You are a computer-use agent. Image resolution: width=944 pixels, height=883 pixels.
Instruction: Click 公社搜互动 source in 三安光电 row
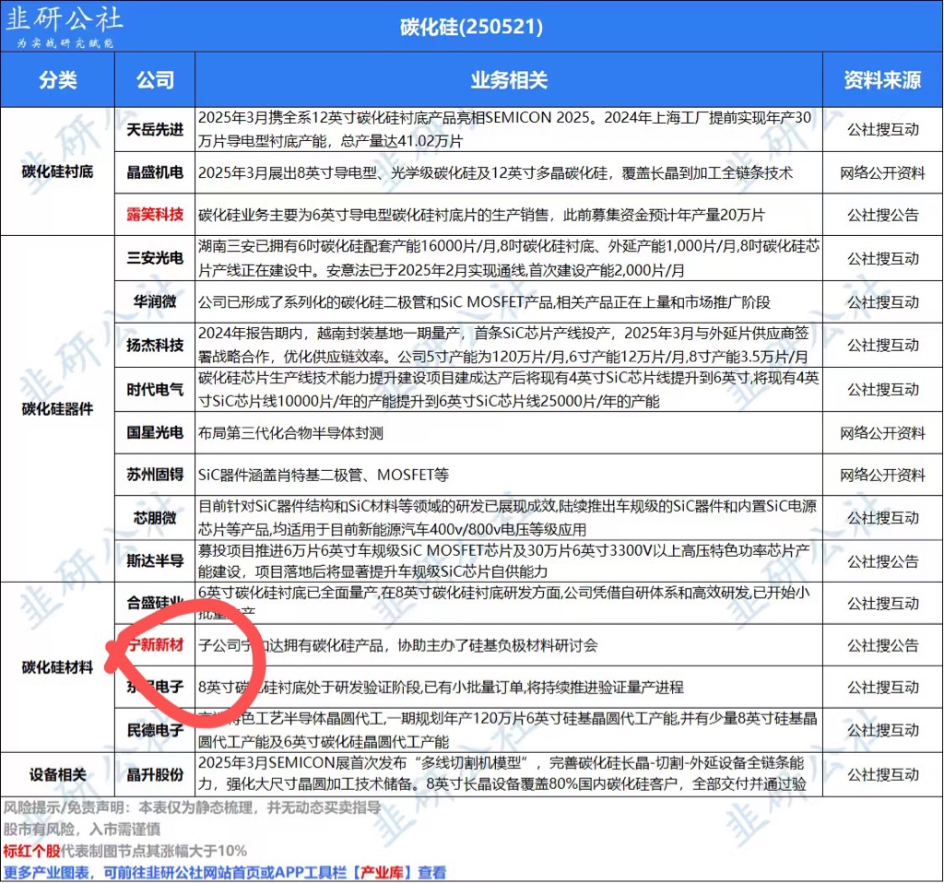(882, 258)
